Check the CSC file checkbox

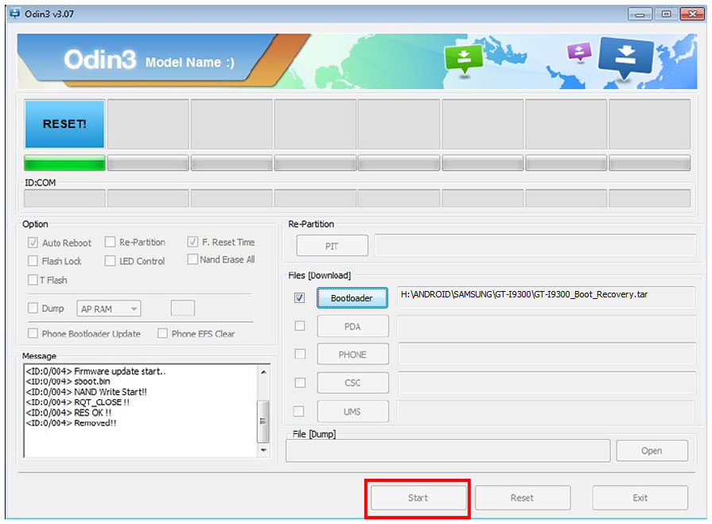(x=300, y=382)
